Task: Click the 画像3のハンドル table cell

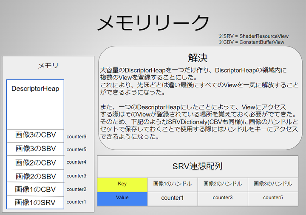Action: tap(273, 185)
